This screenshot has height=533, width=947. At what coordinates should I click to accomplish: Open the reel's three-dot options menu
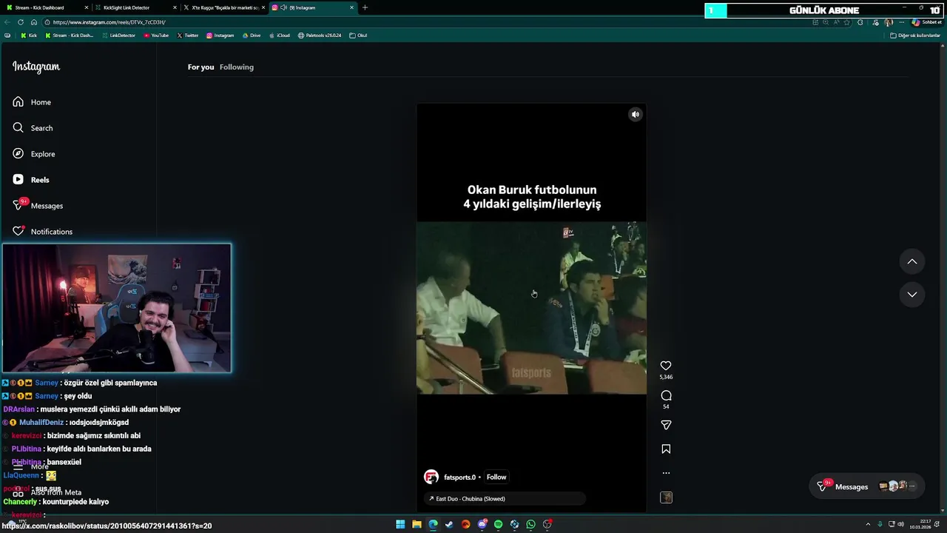click(666, 473)
